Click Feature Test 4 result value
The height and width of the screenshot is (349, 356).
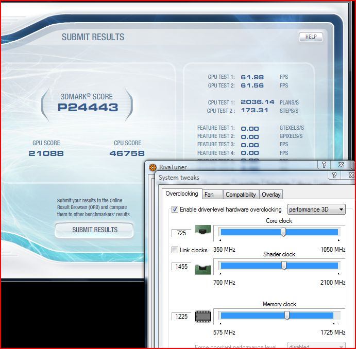(x=250, y=153)
